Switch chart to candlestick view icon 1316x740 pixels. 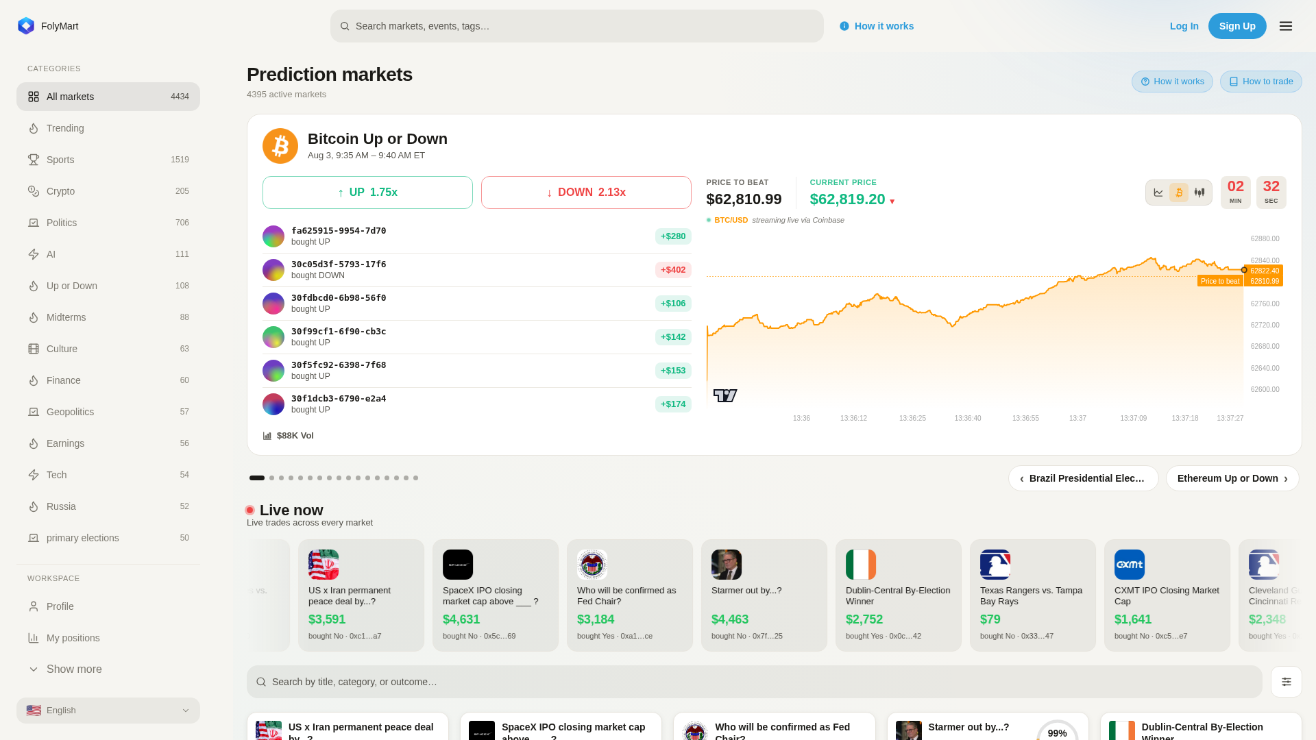[1199, 193]
